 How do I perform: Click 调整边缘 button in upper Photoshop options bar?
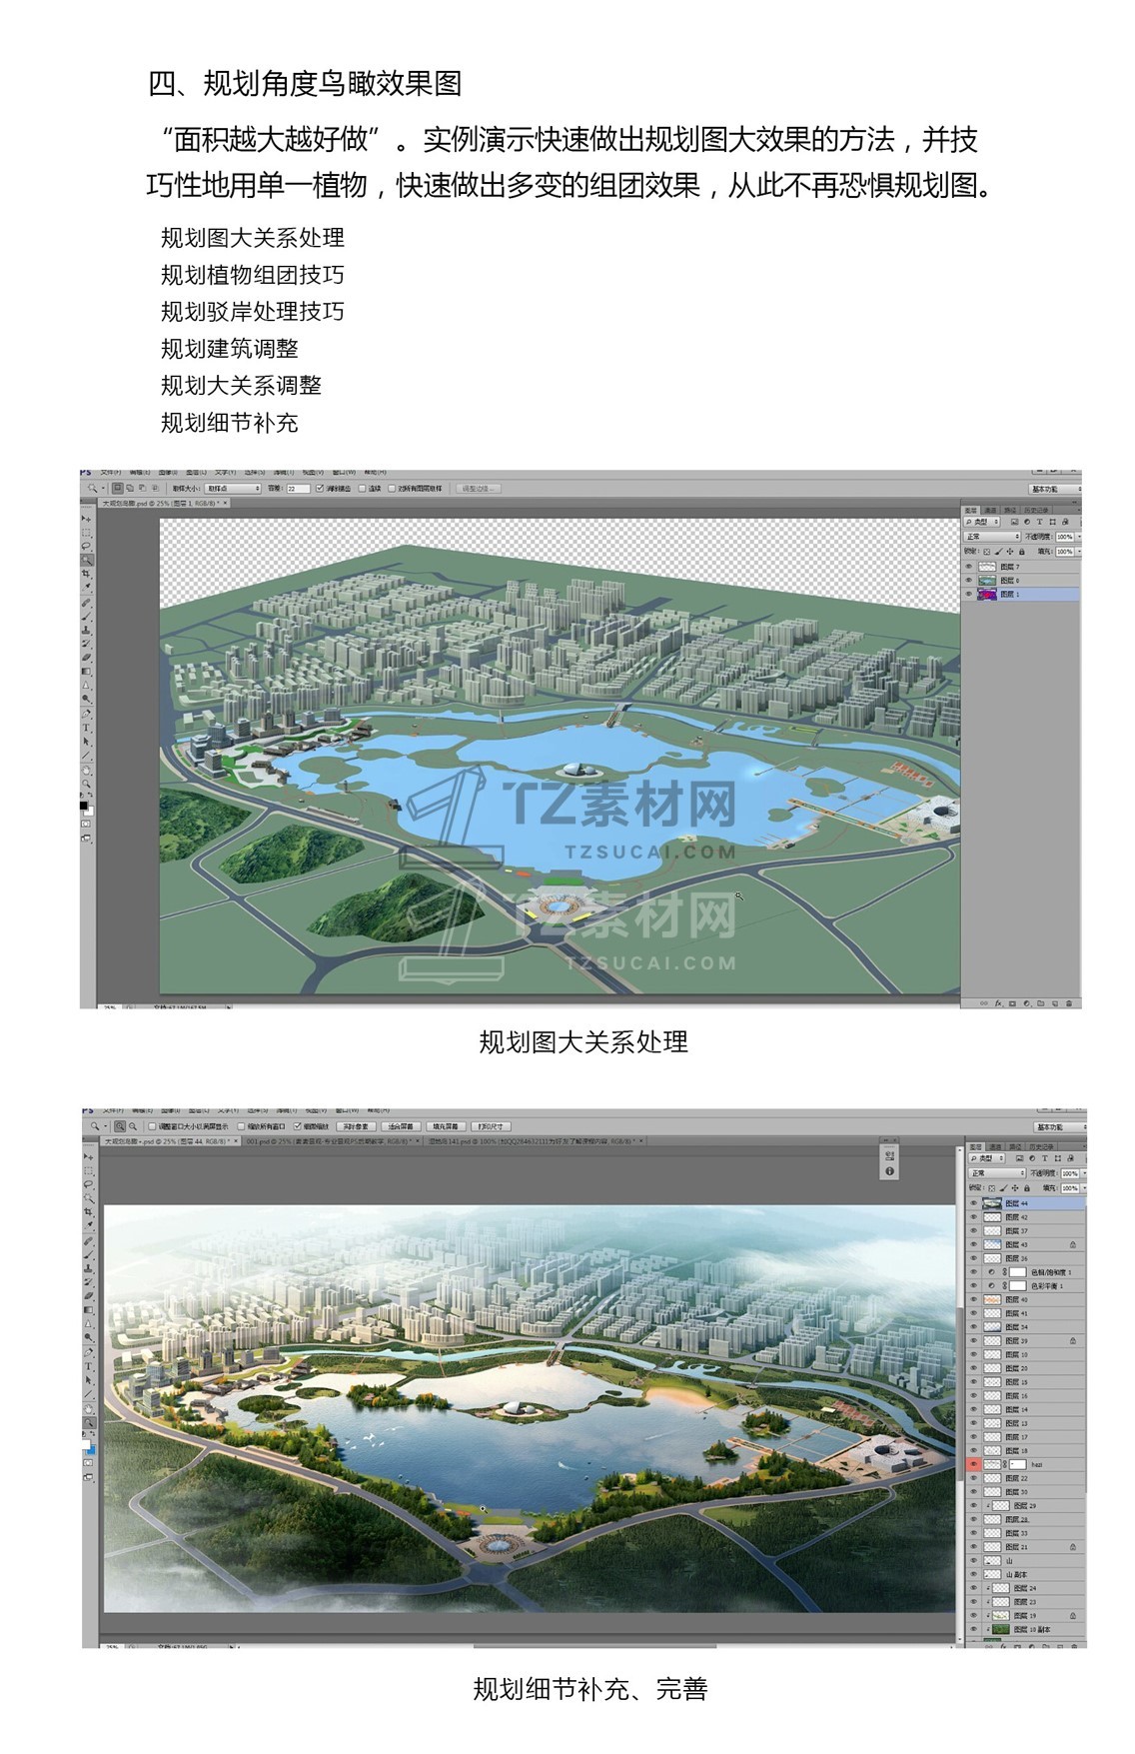479,488
